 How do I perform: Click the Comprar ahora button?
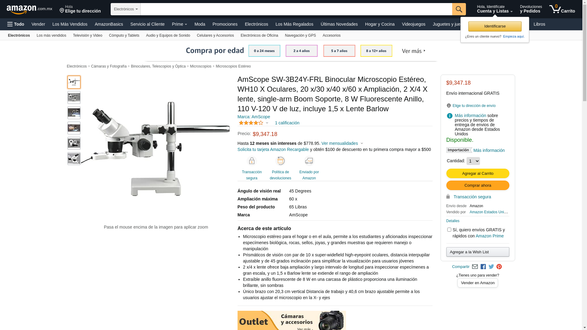click(x=478, y=185)
